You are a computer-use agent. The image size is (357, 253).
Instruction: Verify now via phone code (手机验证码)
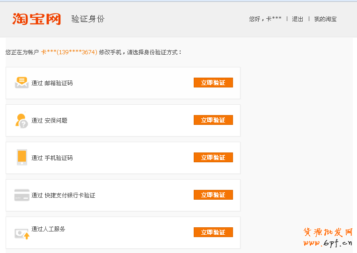tap(213, 158)
